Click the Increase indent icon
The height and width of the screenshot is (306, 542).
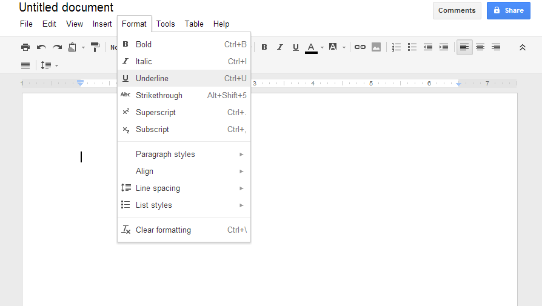tap(444, 47)
